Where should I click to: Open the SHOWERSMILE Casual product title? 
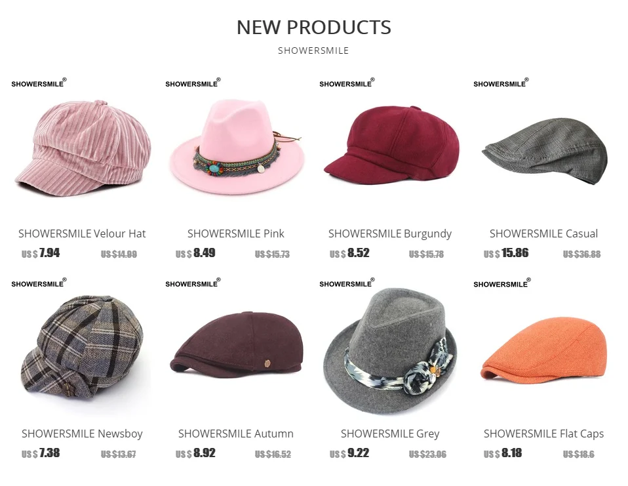[544, 233]
